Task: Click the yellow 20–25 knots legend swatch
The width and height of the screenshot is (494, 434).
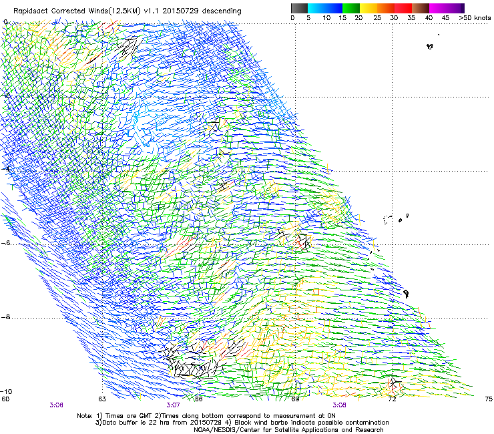Action: (368, 8)
